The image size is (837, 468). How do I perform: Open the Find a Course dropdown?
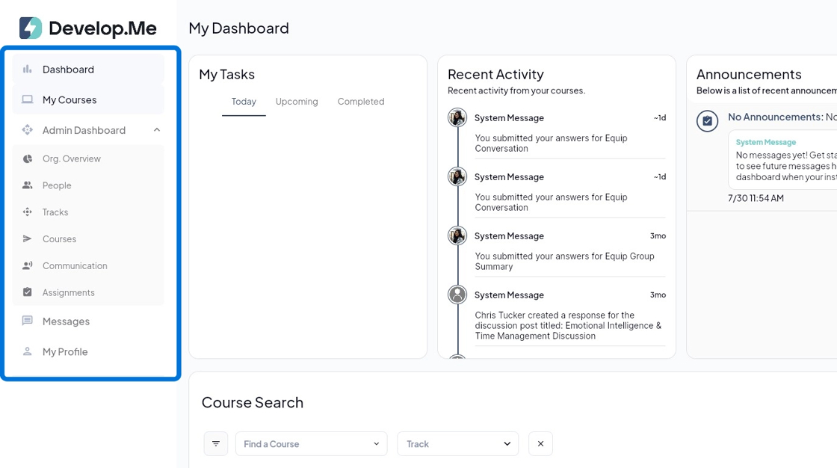tap(312, 444)
